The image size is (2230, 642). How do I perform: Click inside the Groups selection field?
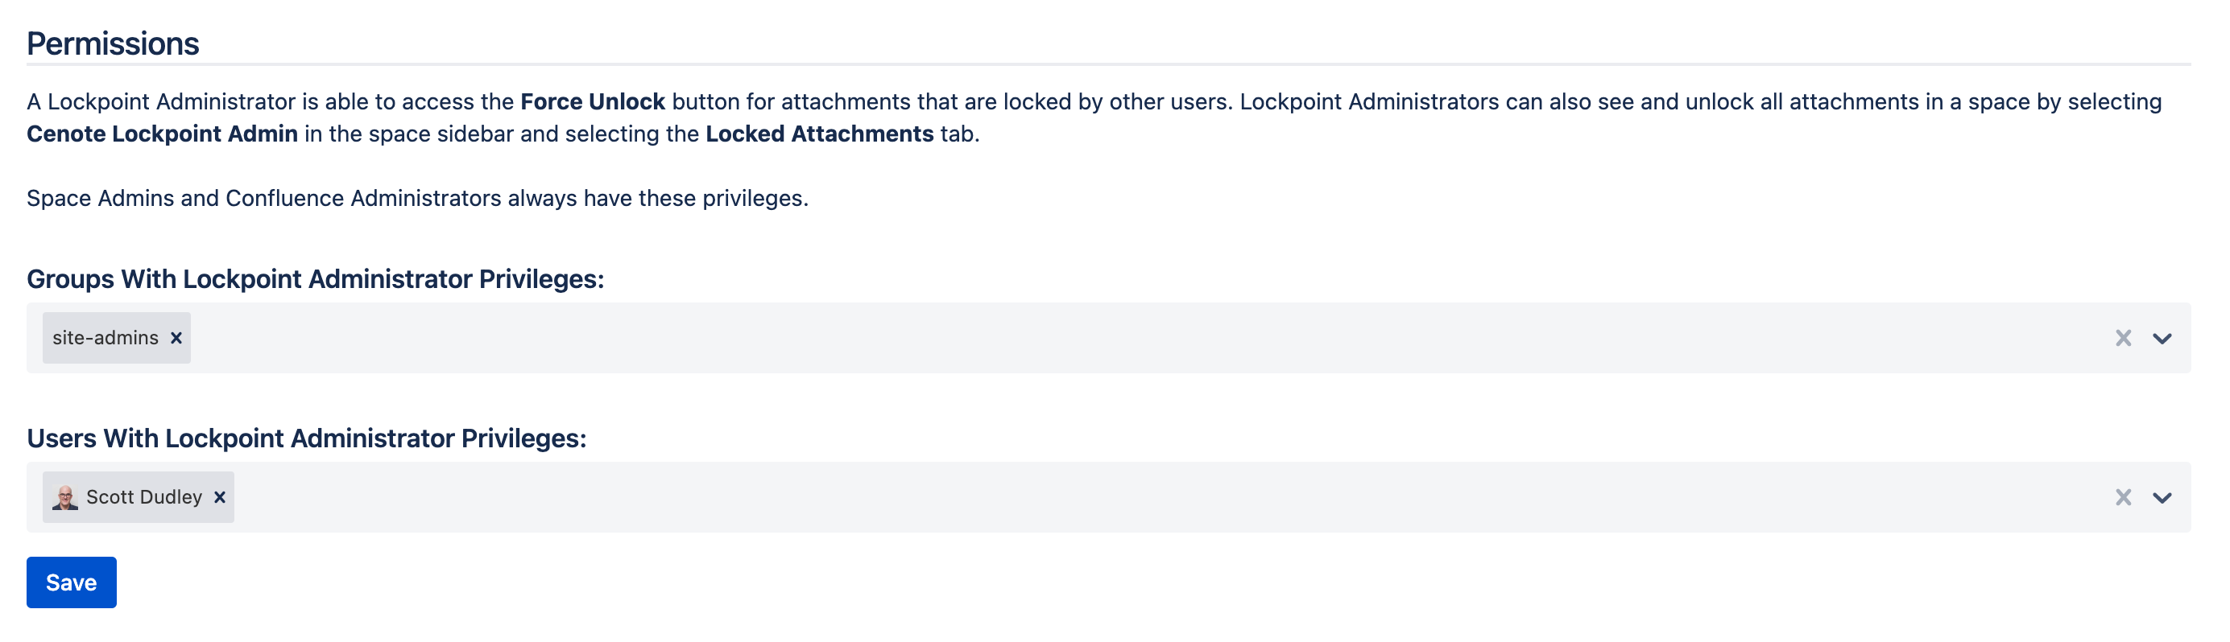(x=1108, y=339)
